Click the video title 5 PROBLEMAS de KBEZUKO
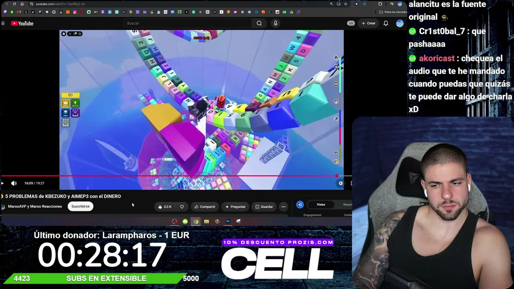The width and height of the screenshot is (514, 289). (63, 196)
